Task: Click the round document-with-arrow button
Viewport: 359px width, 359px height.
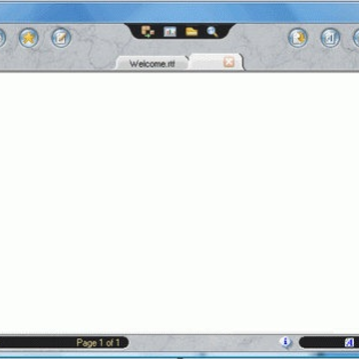Action: (x=298, y=38)
